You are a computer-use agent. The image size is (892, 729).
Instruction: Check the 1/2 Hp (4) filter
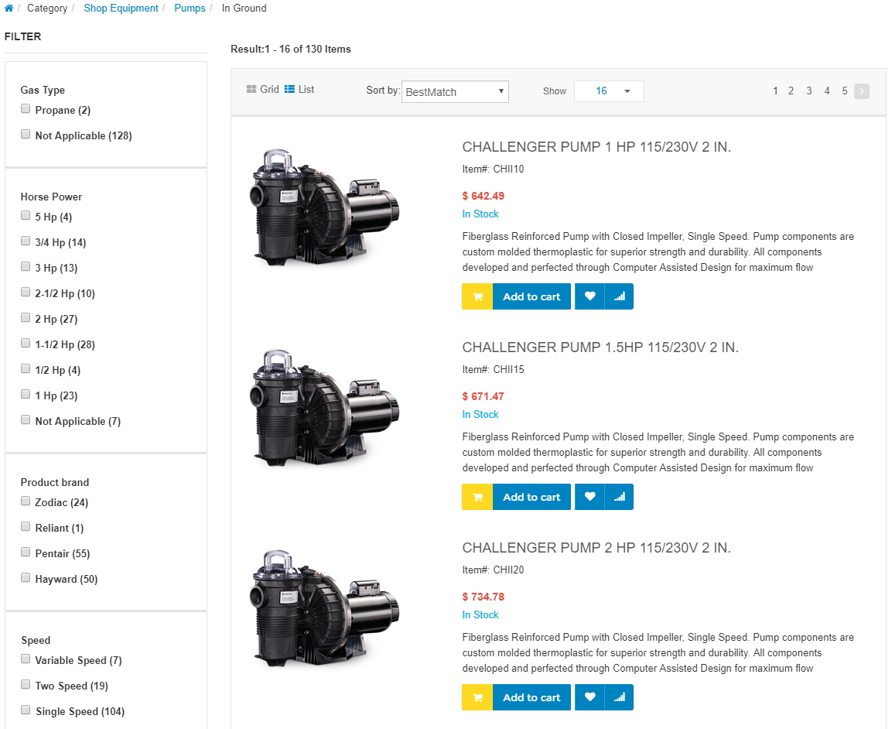point(26,369)
